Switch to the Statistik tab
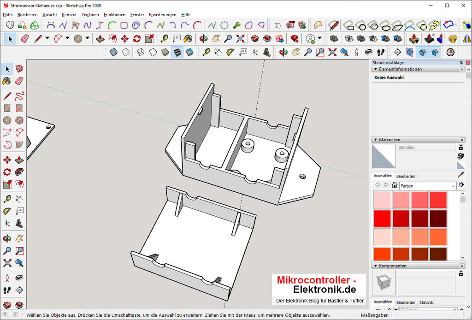Image resolution: width=472 pixels, height=320 pixels. pyautogui.click(x=426, y=302)
